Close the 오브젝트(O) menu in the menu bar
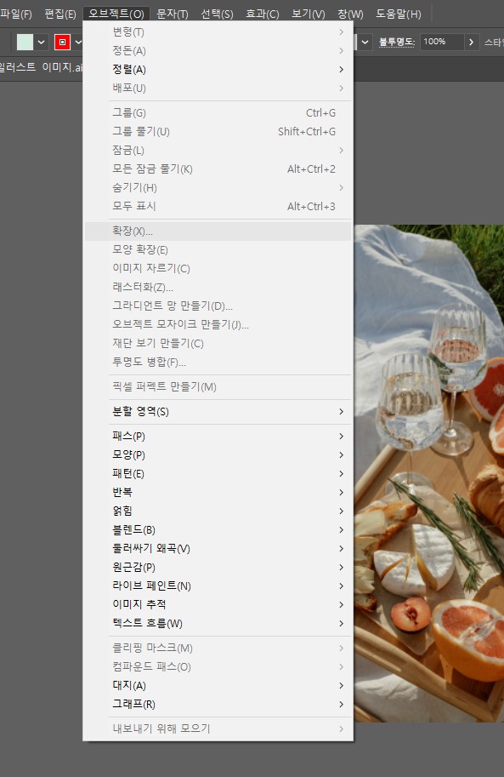The image size is (504, 777). [x=116, y=14]
